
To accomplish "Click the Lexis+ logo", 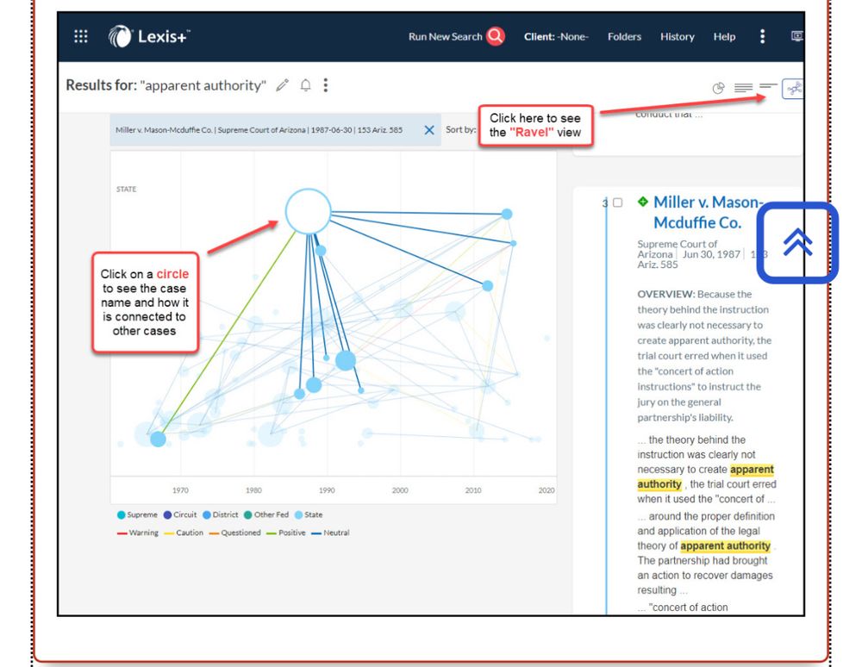I will [149, 36].
